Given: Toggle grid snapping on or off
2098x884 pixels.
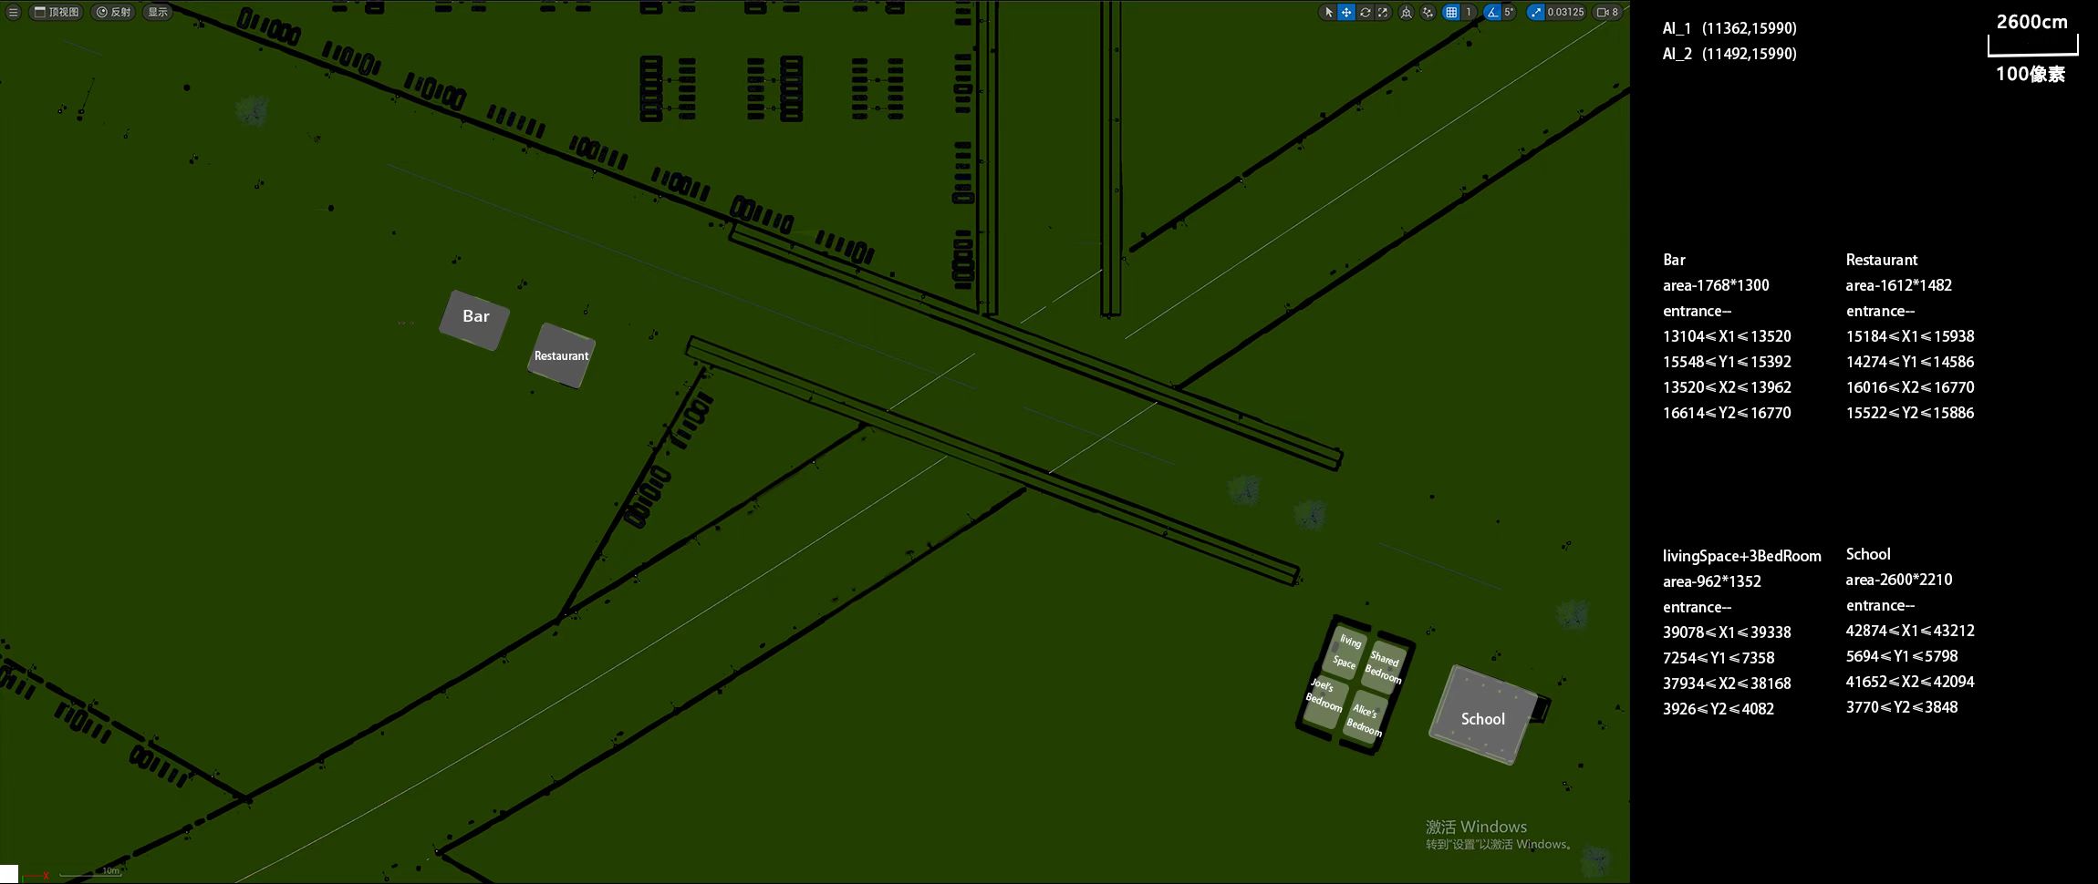Looking at the screenshot, I should click(x=1451, y=12).
